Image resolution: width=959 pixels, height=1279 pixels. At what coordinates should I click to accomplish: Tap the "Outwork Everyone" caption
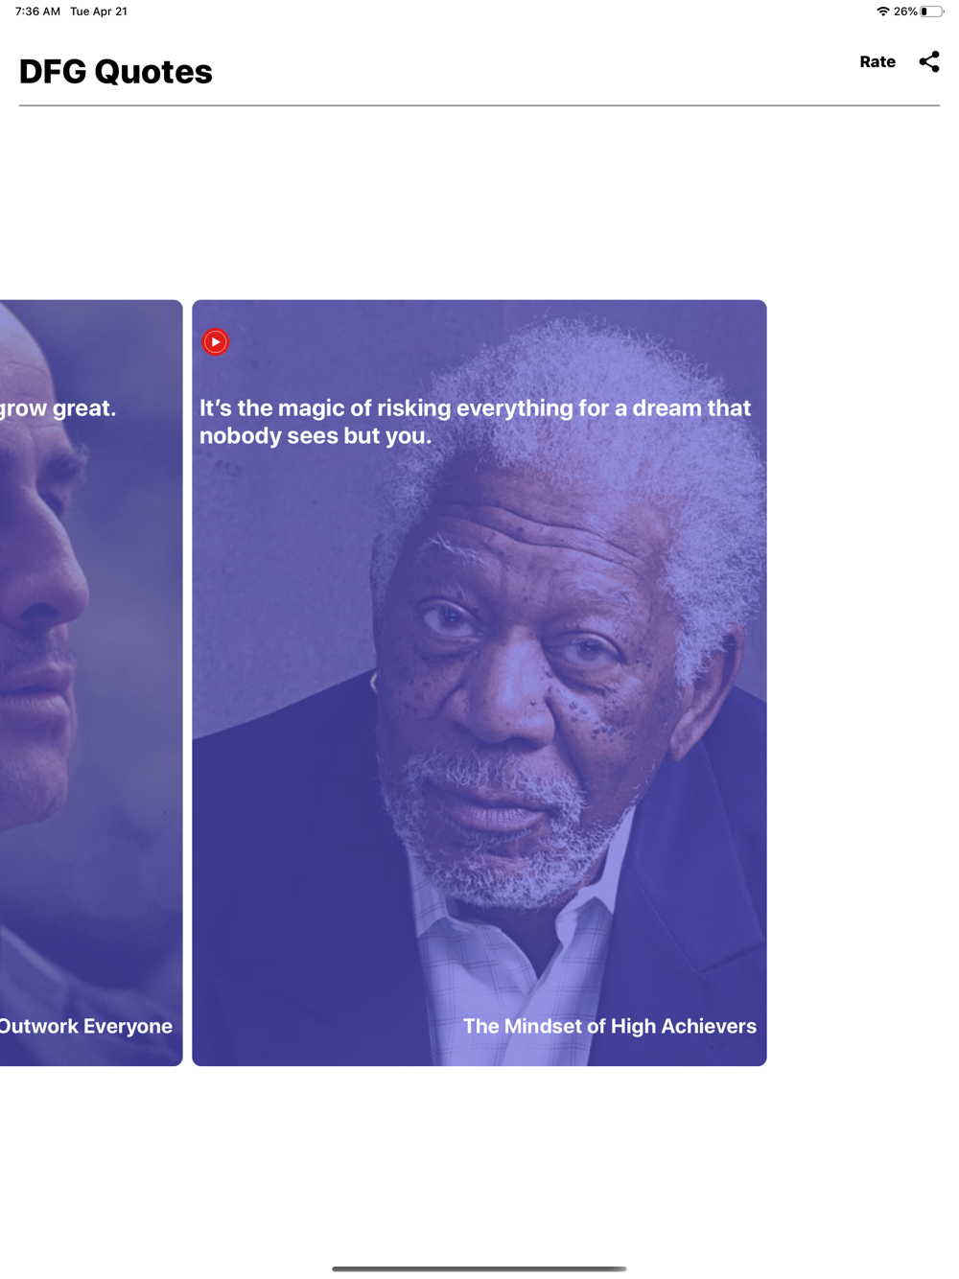click(x=86, y=1026)
